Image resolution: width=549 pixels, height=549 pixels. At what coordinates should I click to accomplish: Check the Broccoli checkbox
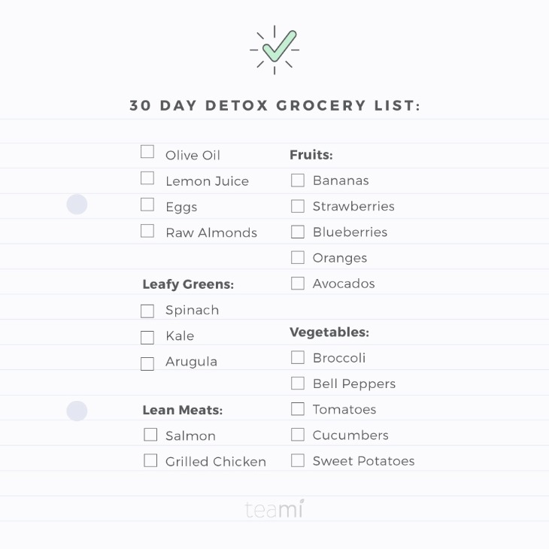pyautogui.click(x=298, y=357)
